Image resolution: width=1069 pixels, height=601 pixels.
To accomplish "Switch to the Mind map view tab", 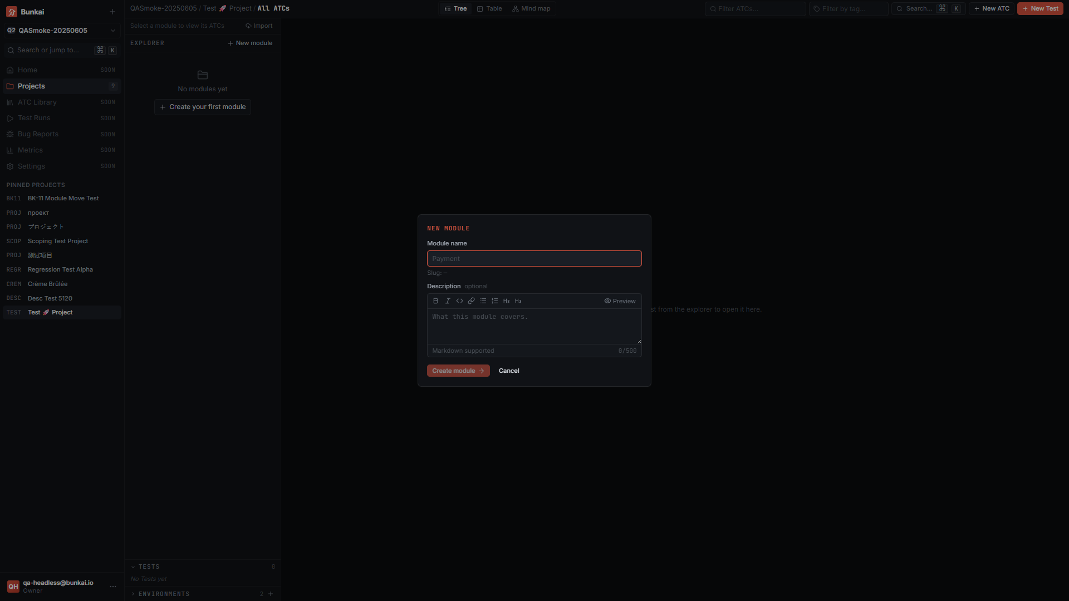I will point(531,9).
